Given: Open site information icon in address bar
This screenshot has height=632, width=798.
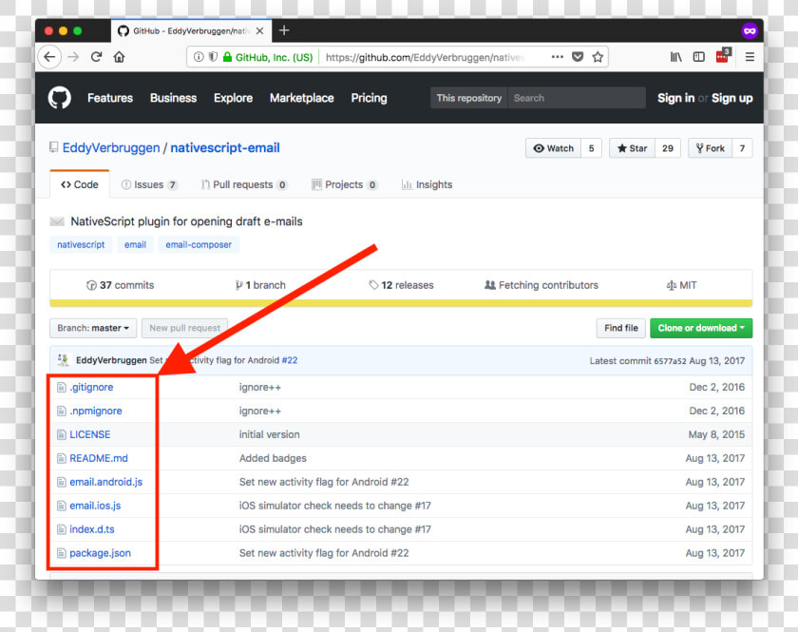Looking at the screenshot, I should coord(199,57).
